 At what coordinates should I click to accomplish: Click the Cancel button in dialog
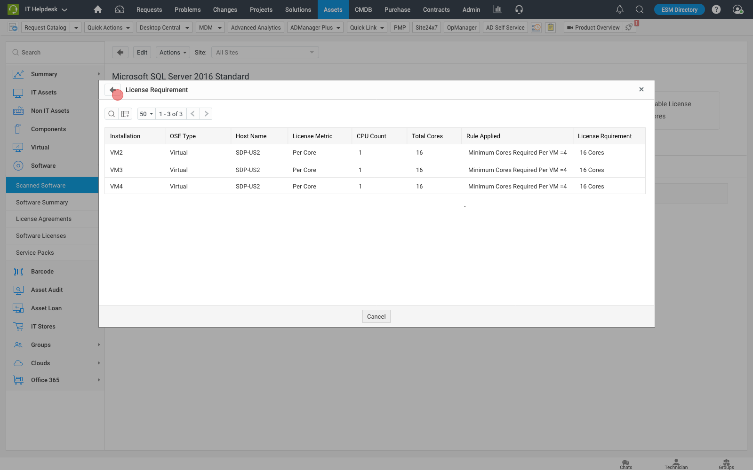(376, 316)
